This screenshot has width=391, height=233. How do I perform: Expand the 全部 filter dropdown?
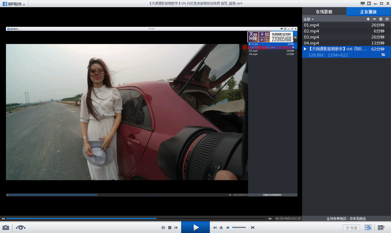pyautogui.click(x=308, y=19)
